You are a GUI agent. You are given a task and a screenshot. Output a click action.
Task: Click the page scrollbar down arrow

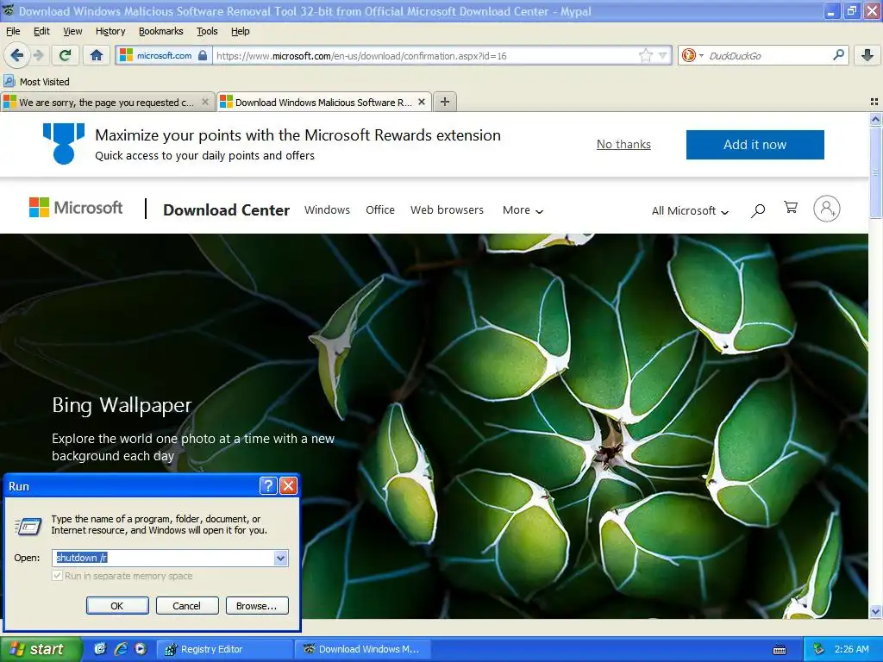pyautogui.click(x=875, y=612)
